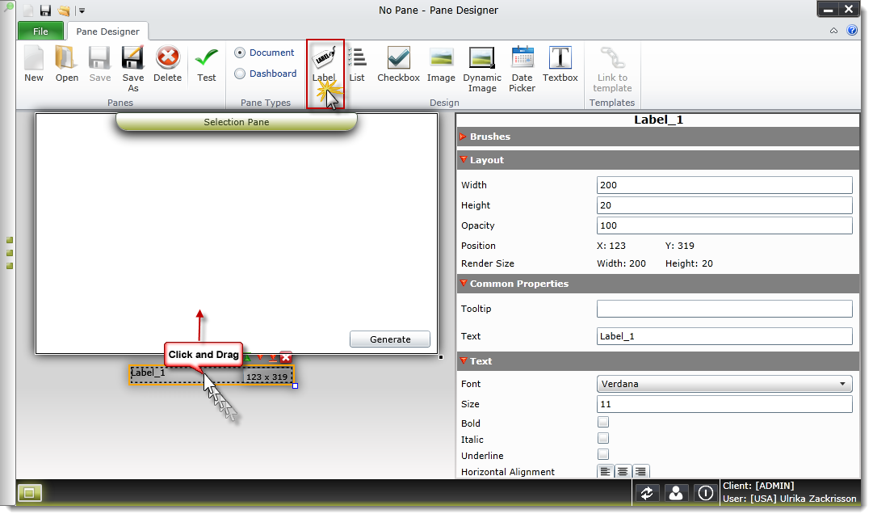This screenshot has height=518, width=873.
Task: Collapse the Layout section
Action: pyautogui.click(x=464, y=159)
